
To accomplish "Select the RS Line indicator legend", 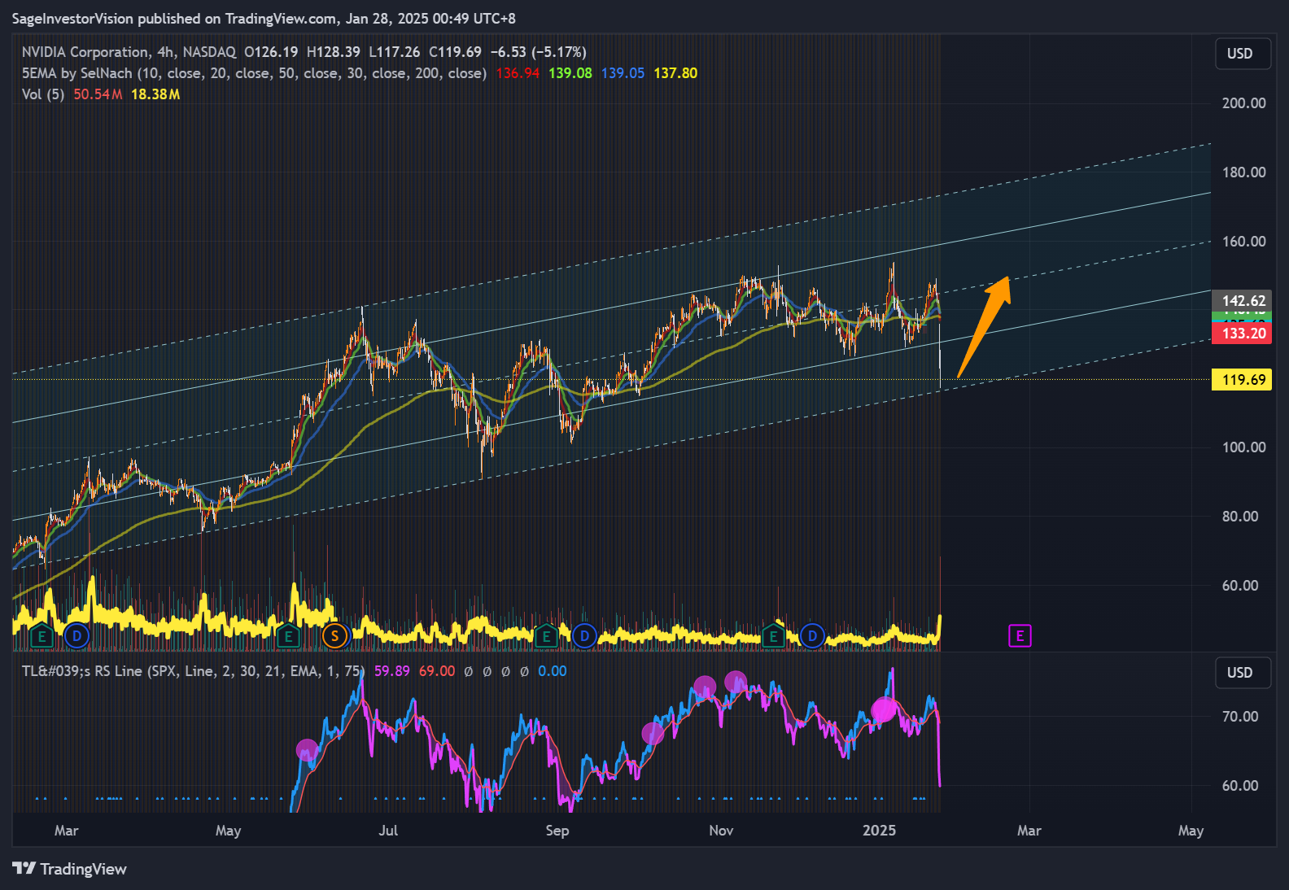I will pyautogui.click(x=192, y=671).
